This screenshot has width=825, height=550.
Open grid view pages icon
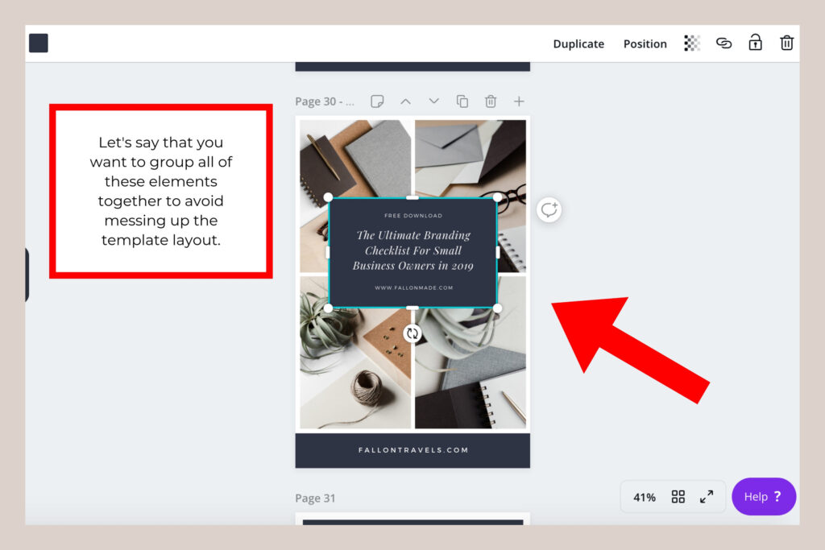678,496
